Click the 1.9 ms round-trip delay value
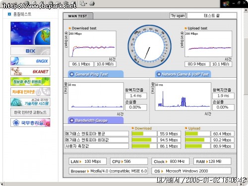 [223, 96]
